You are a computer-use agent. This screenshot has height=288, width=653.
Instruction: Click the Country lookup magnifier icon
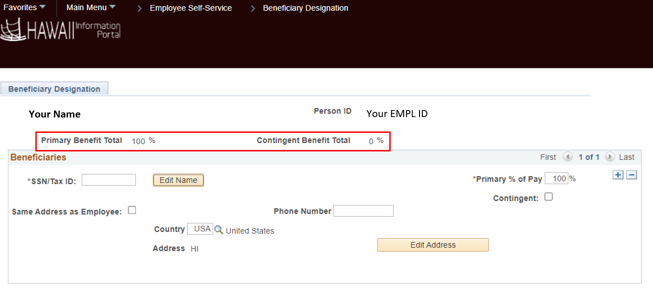point(219,229)
